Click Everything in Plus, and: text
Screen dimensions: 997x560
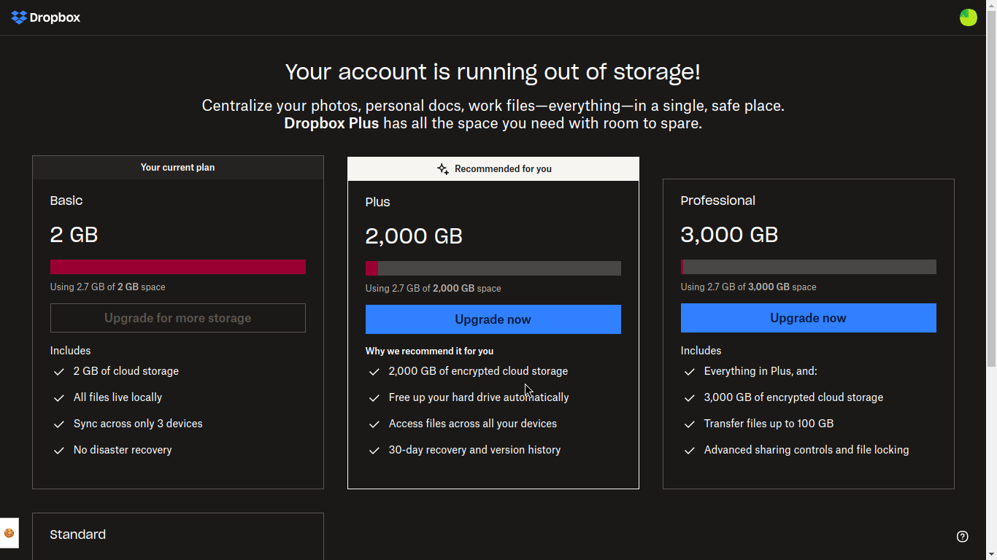coord(761,371)
